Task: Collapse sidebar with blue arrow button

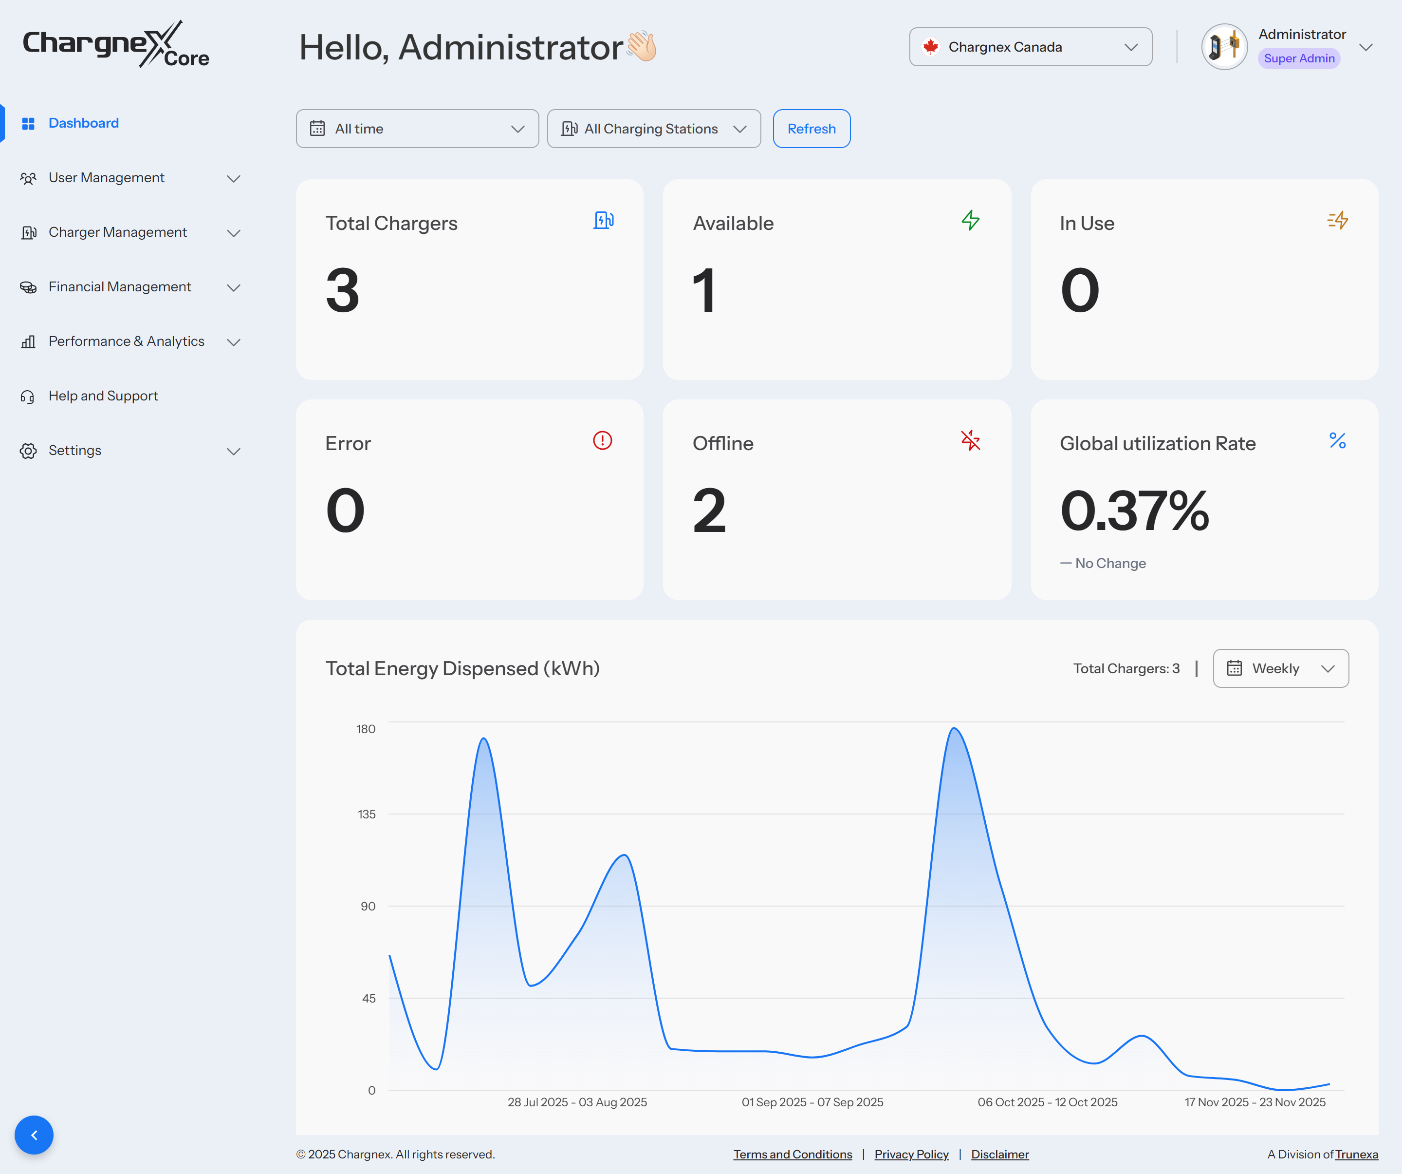Action: (x=34, y=1135)
